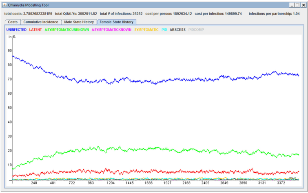Toggle the green ASYMPTOMATICUNKNOWN legend entry
Image resolution: width=308 pixels, height=193 pixels.
click(67, 30)
